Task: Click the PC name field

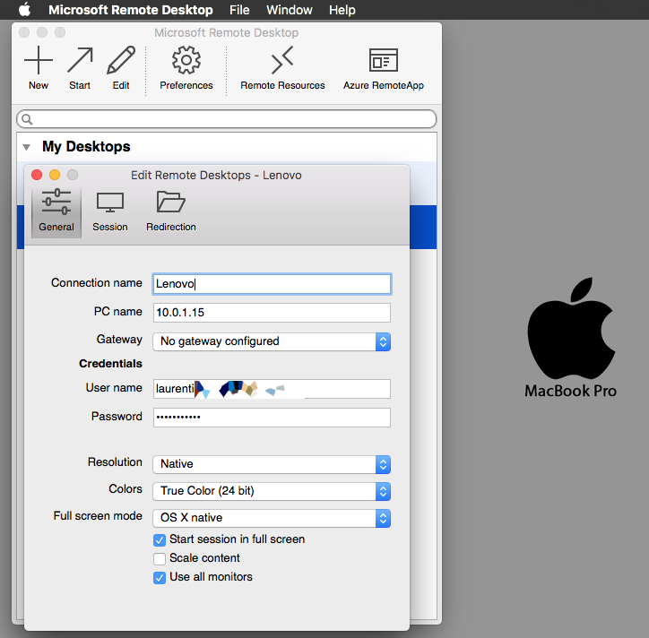Action: tap(272, 313)
